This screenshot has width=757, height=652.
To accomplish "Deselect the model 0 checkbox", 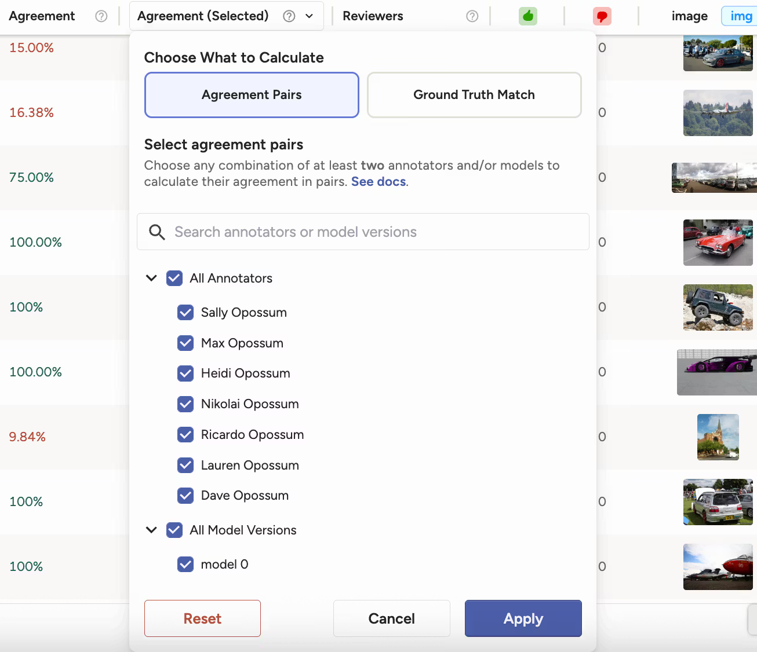I will pos(185,564).
